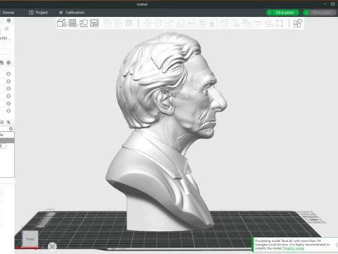Viewport: 338px width, 254px height.
Task: Select the Cut tool
Action: click(x=192, y=23)
